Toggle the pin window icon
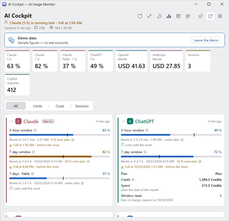This screenshot has width=229, height=221. [x=200, y=16]
